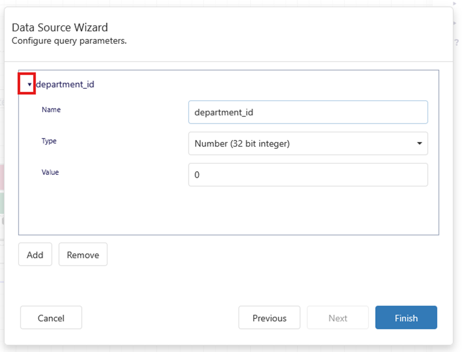Screen dimensions: 462x352
Task: Collapse the department_id parameter with its arrow
Action: 29,85
